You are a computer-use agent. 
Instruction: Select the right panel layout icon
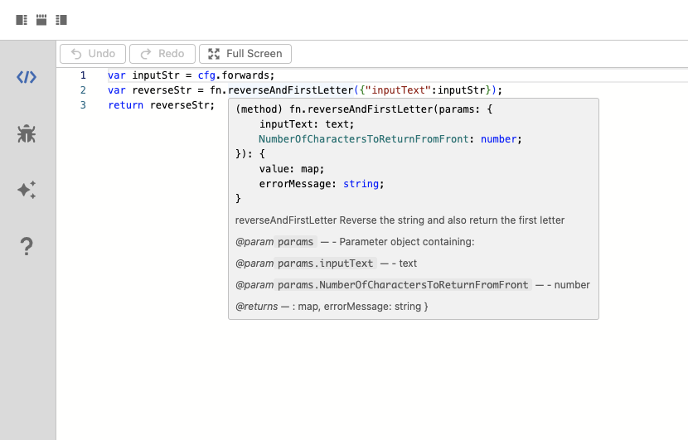point(61,20)
